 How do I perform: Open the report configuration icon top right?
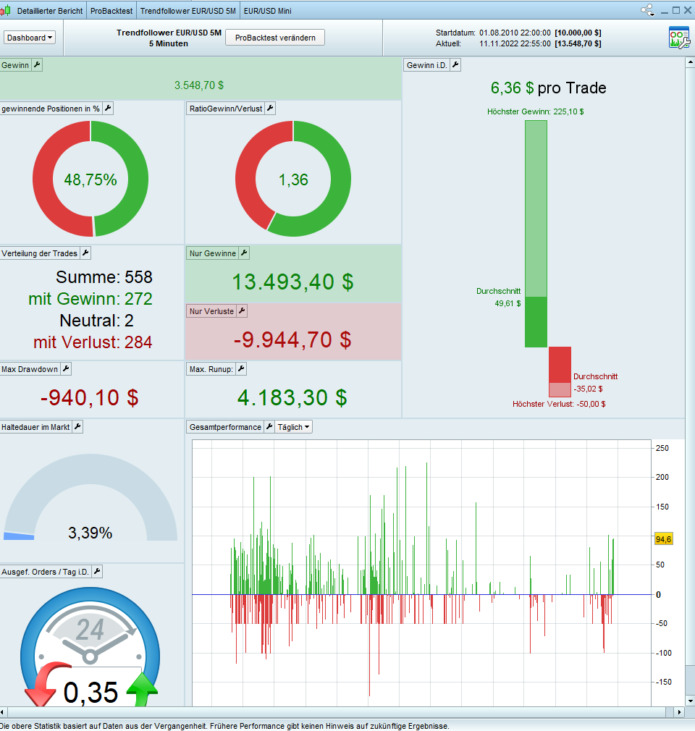point(678,38)
